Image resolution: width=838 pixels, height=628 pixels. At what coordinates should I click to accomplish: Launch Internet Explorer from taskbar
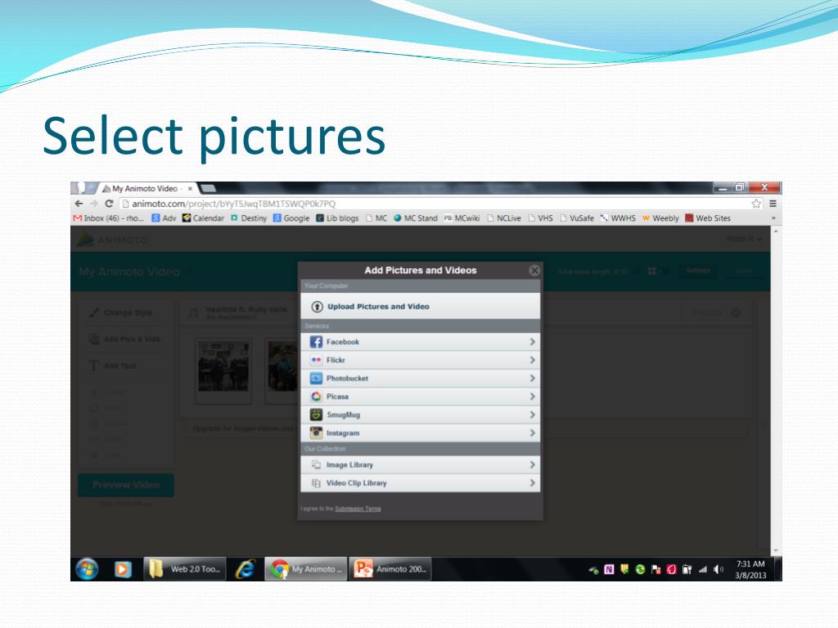[246, 569]
